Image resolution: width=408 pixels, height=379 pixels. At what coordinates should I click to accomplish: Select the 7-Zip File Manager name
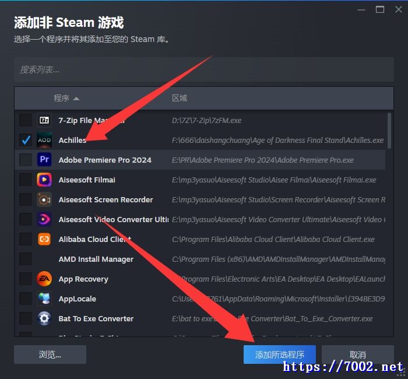pyautogui.click(x=92, y=120)
